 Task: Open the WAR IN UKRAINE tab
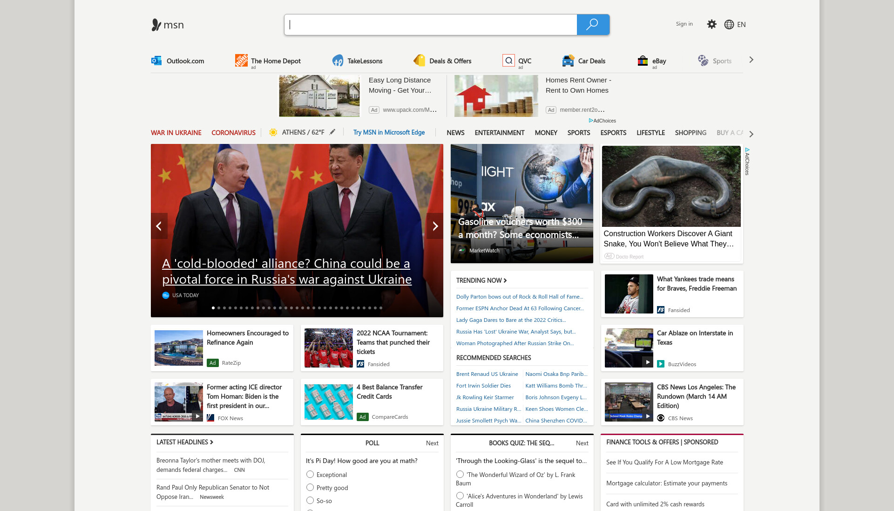pos(176,133)
